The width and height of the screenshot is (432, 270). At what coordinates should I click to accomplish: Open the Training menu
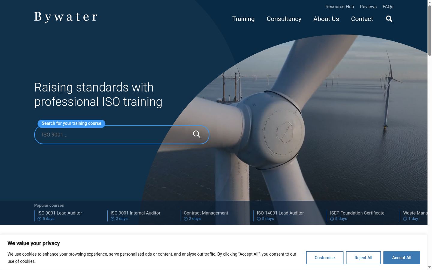[x=243, y=19]
